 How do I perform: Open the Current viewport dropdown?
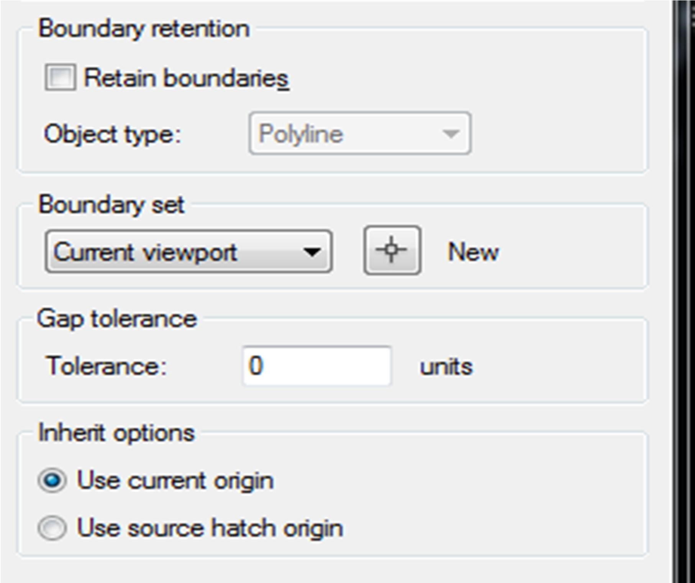(x=188, y=252)
